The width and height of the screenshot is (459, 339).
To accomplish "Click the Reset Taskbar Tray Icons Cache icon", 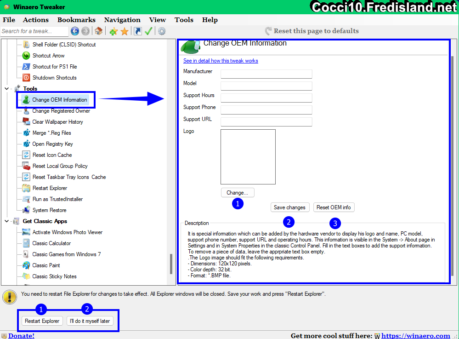I will coord(26,177).
